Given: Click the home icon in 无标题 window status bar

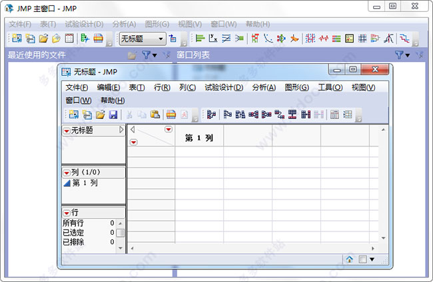Looking at the screenshot, I should pos(350,259).
